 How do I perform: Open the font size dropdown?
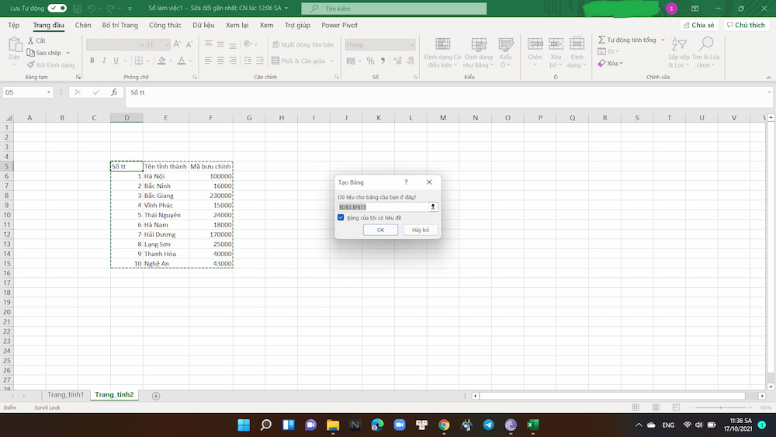(x=168, y=45)
